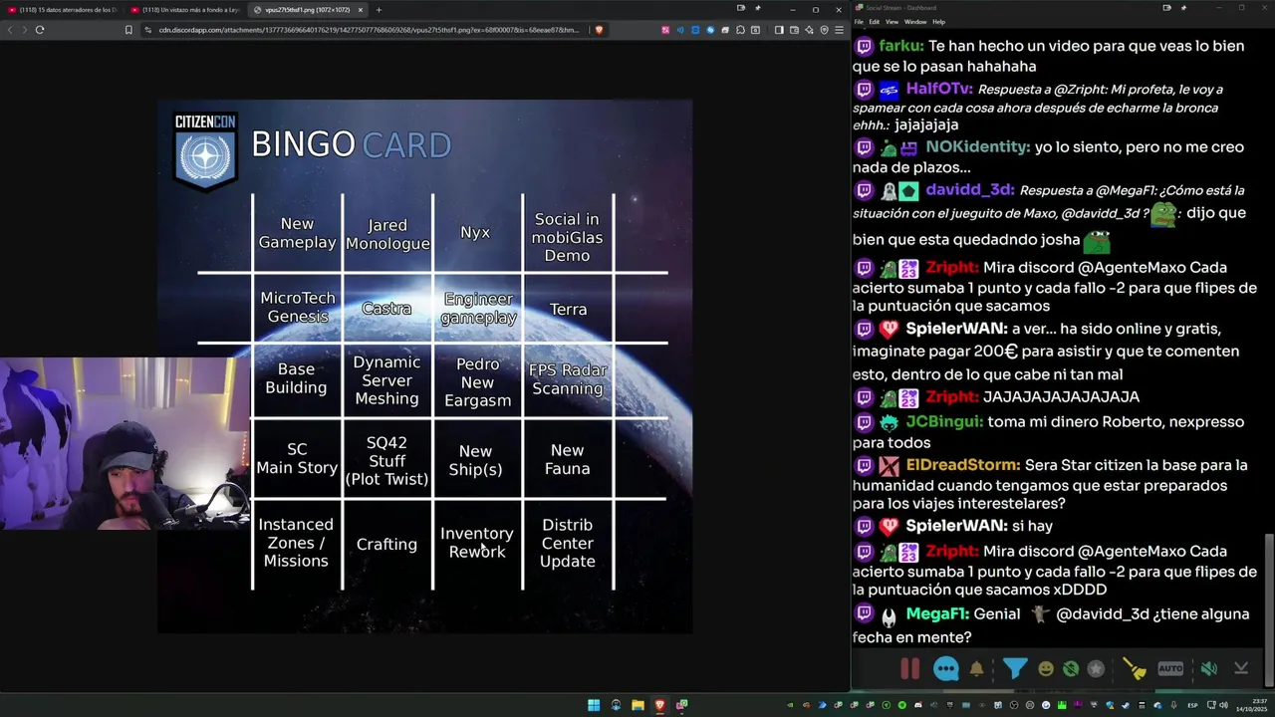Click username 'ElDreadStorm:' in chat
Image resolution: width=1275 pixels, height=717 pixels.
tap(963, 465)
